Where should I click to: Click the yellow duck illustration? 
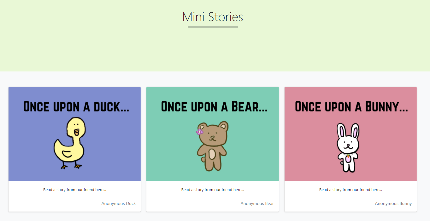tap(70, 143)
